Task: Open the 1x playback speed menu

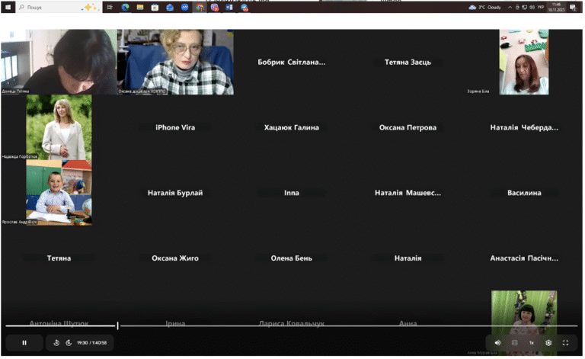Action: pyautogui.click(x=532, y=343)
